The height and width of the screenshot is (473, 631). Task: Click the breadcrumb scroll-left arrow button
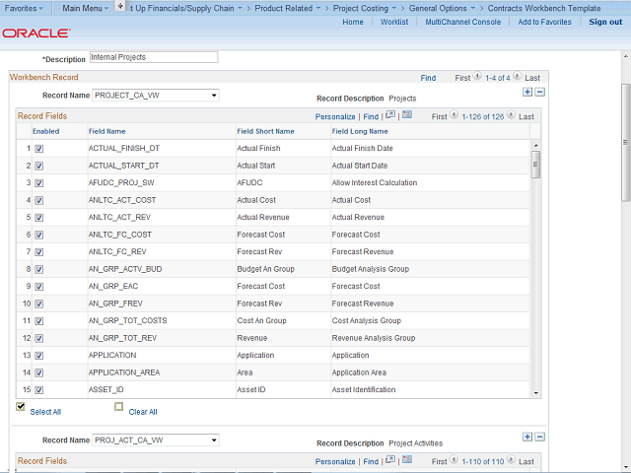120,6
